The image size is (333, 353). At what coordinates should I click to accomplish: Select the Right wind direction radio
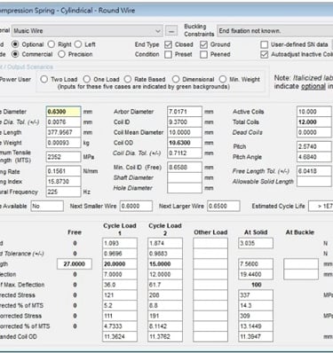pos(52,44)
